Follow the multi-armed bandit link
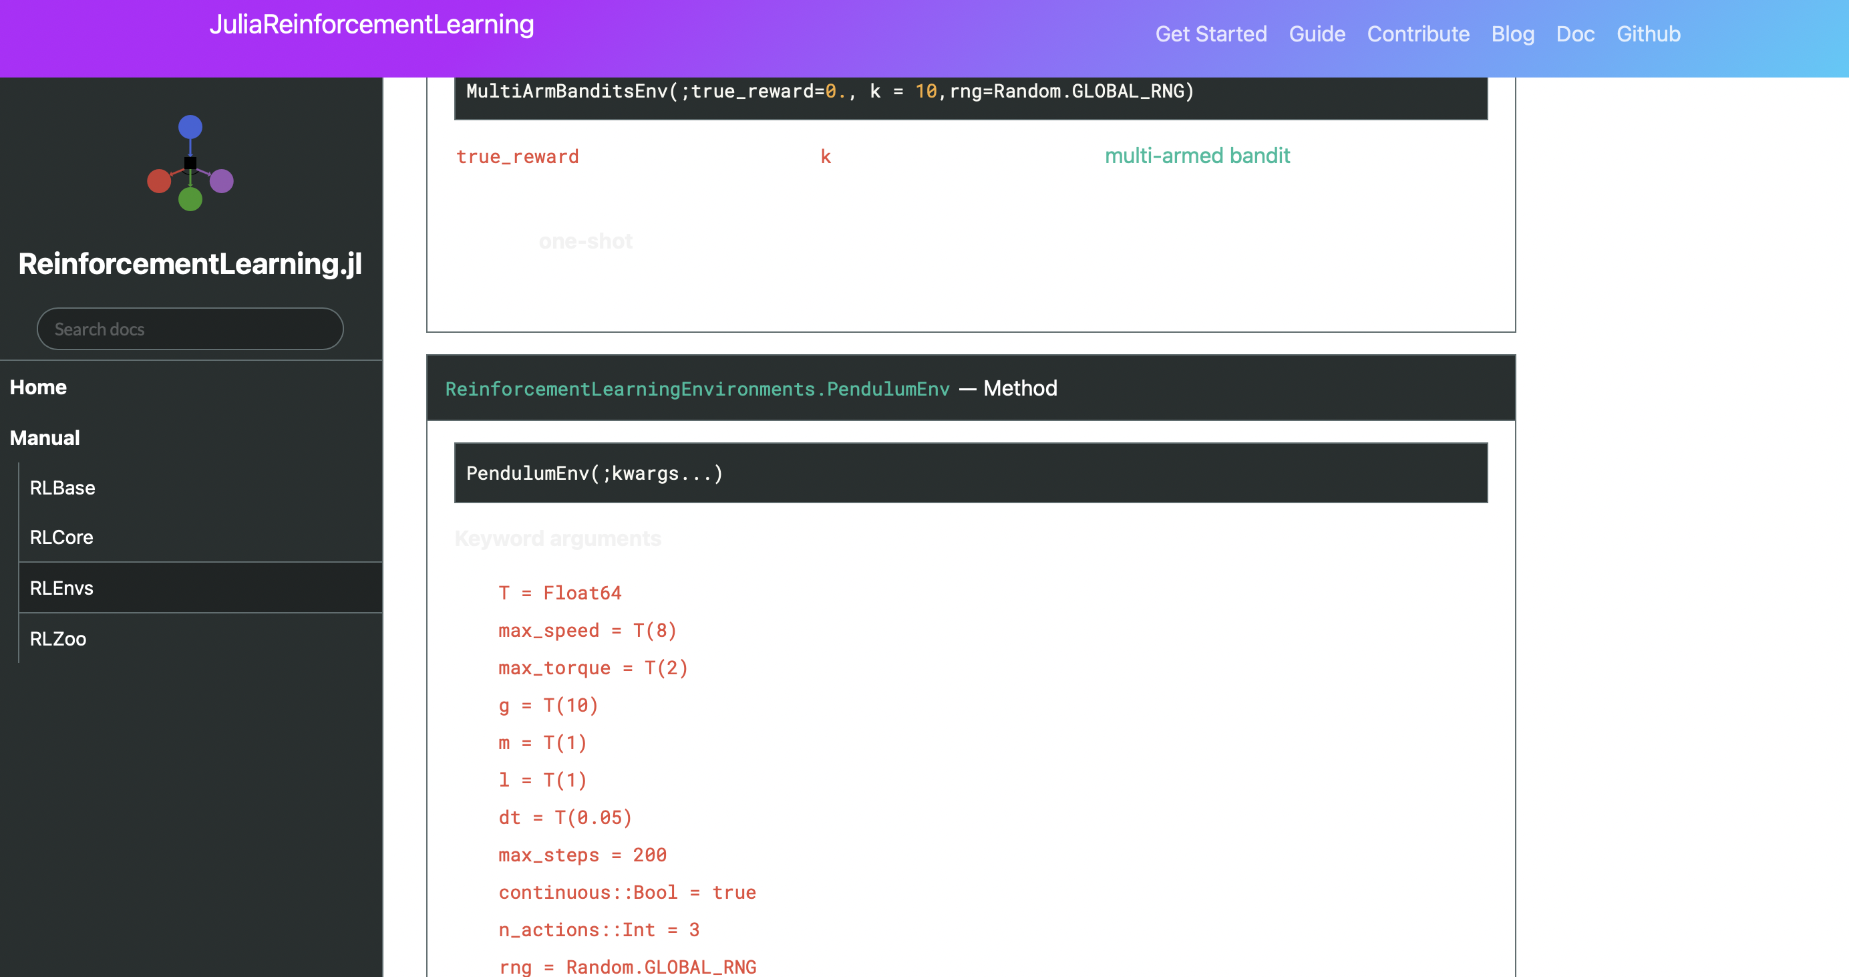 [x=1197, y=156]
